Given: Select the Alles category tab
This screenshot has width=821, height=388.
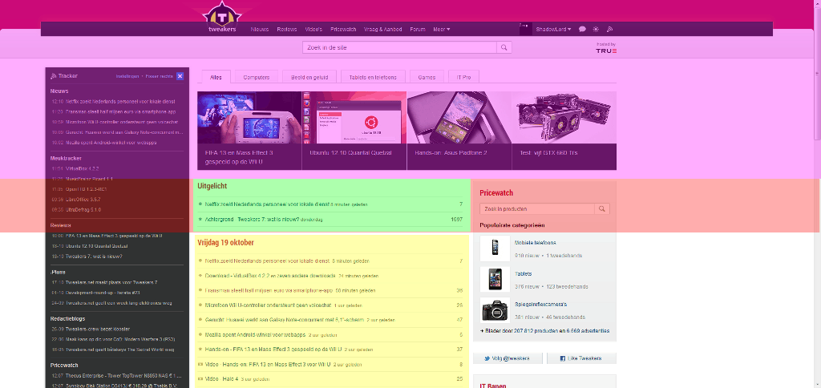Looking at the screenshot, I should (x=216, y=77).
